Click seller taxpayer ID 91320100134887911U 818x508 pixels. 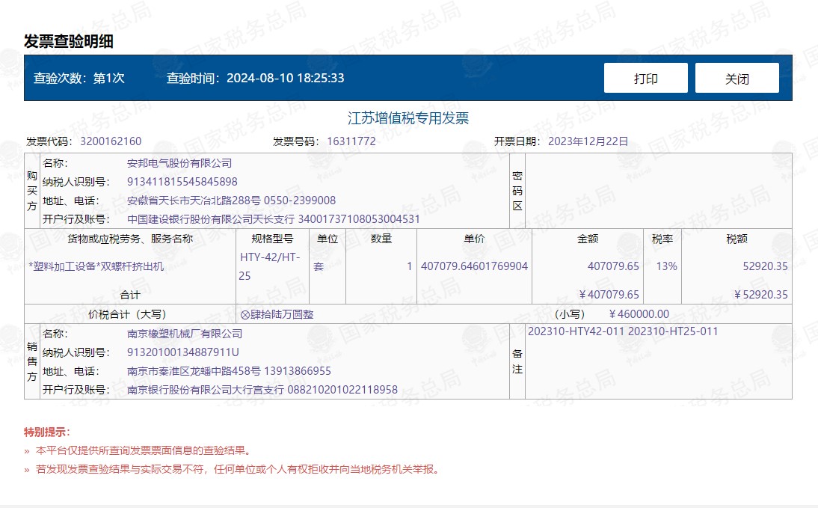tap(183, 352)
